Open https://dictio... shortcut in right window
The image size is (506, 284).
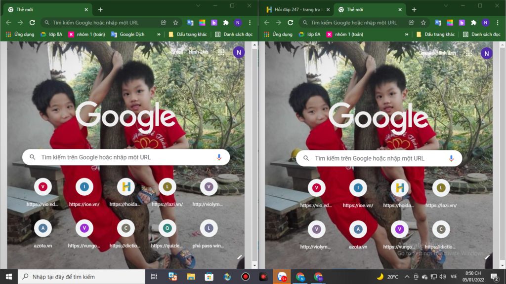click(441, 235)
